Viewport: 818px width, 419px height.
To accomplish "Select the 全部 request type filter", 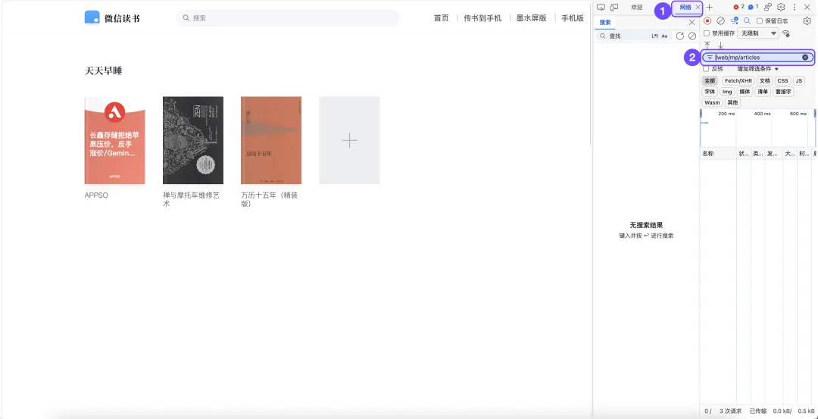I will point(710,81).
